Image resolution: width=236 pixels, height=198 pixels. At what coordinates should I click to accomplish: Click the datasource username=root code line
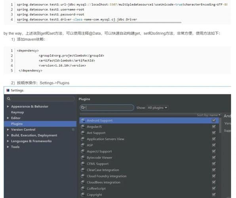pyautogui.click(x=50, y=10)
